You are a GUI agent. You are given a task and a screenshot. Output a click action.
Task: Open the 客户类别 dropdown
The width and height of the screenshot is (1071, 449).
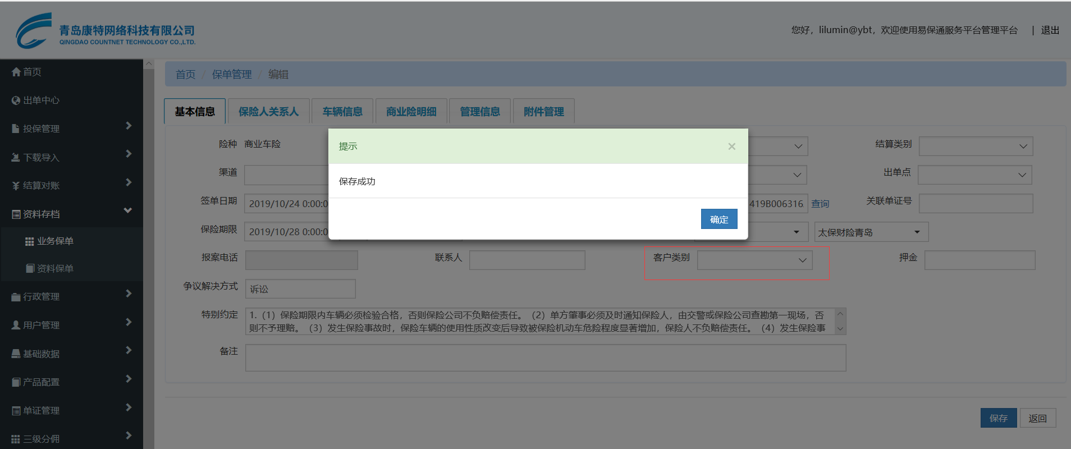pyautogui.click(x=755, y=260)
